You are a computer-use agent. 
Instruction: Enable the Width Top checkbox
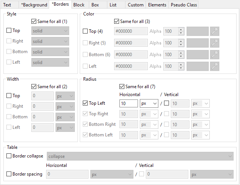[9, 96]
